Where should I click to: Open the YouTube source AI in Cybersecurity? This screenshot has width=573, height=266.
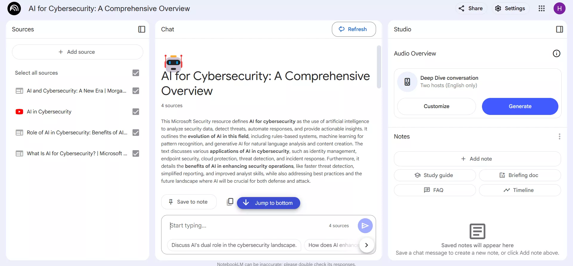pos(49,112)
